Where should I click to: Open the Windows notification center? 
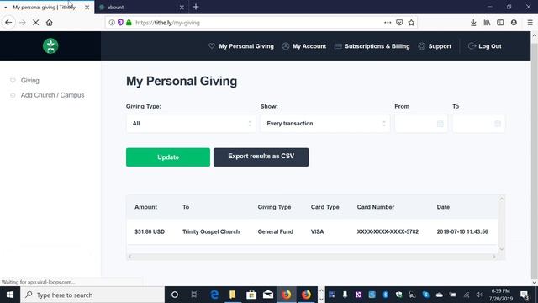point(525,295)
